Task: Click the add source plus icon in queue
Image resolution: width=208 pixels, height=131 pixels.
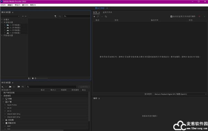Action: pos(94,16)
